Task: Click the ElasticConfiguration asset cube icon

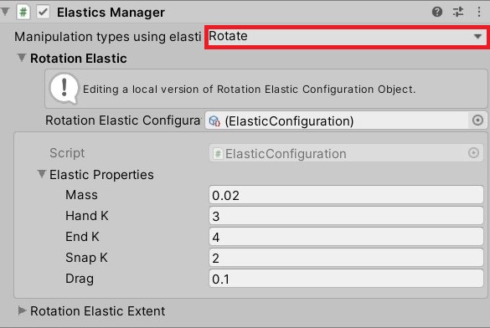Action: (214, 120)
